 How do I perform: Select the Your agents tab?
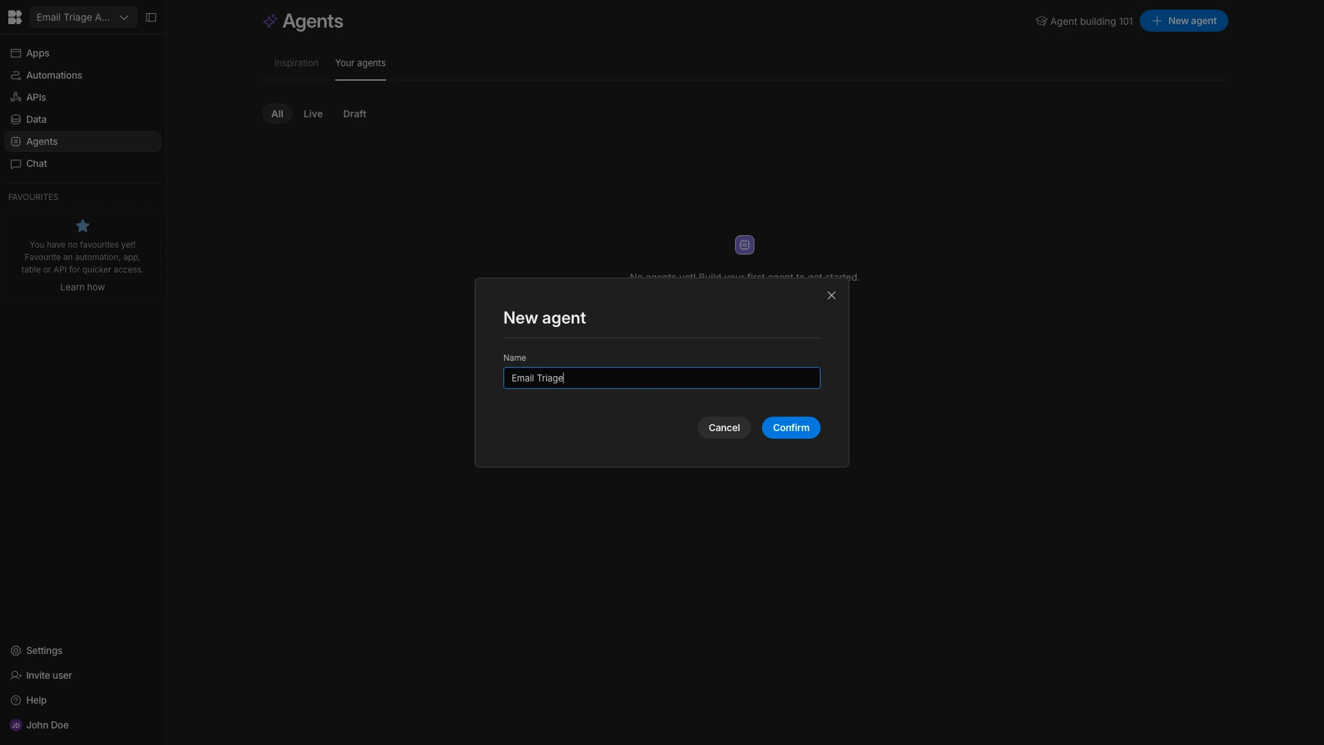pos(360,63)
